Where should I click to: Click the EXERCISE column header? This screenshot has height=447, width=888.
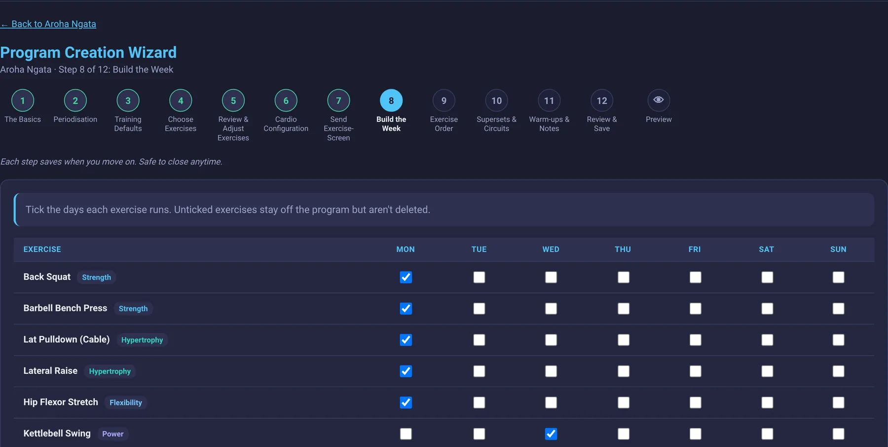42,249
